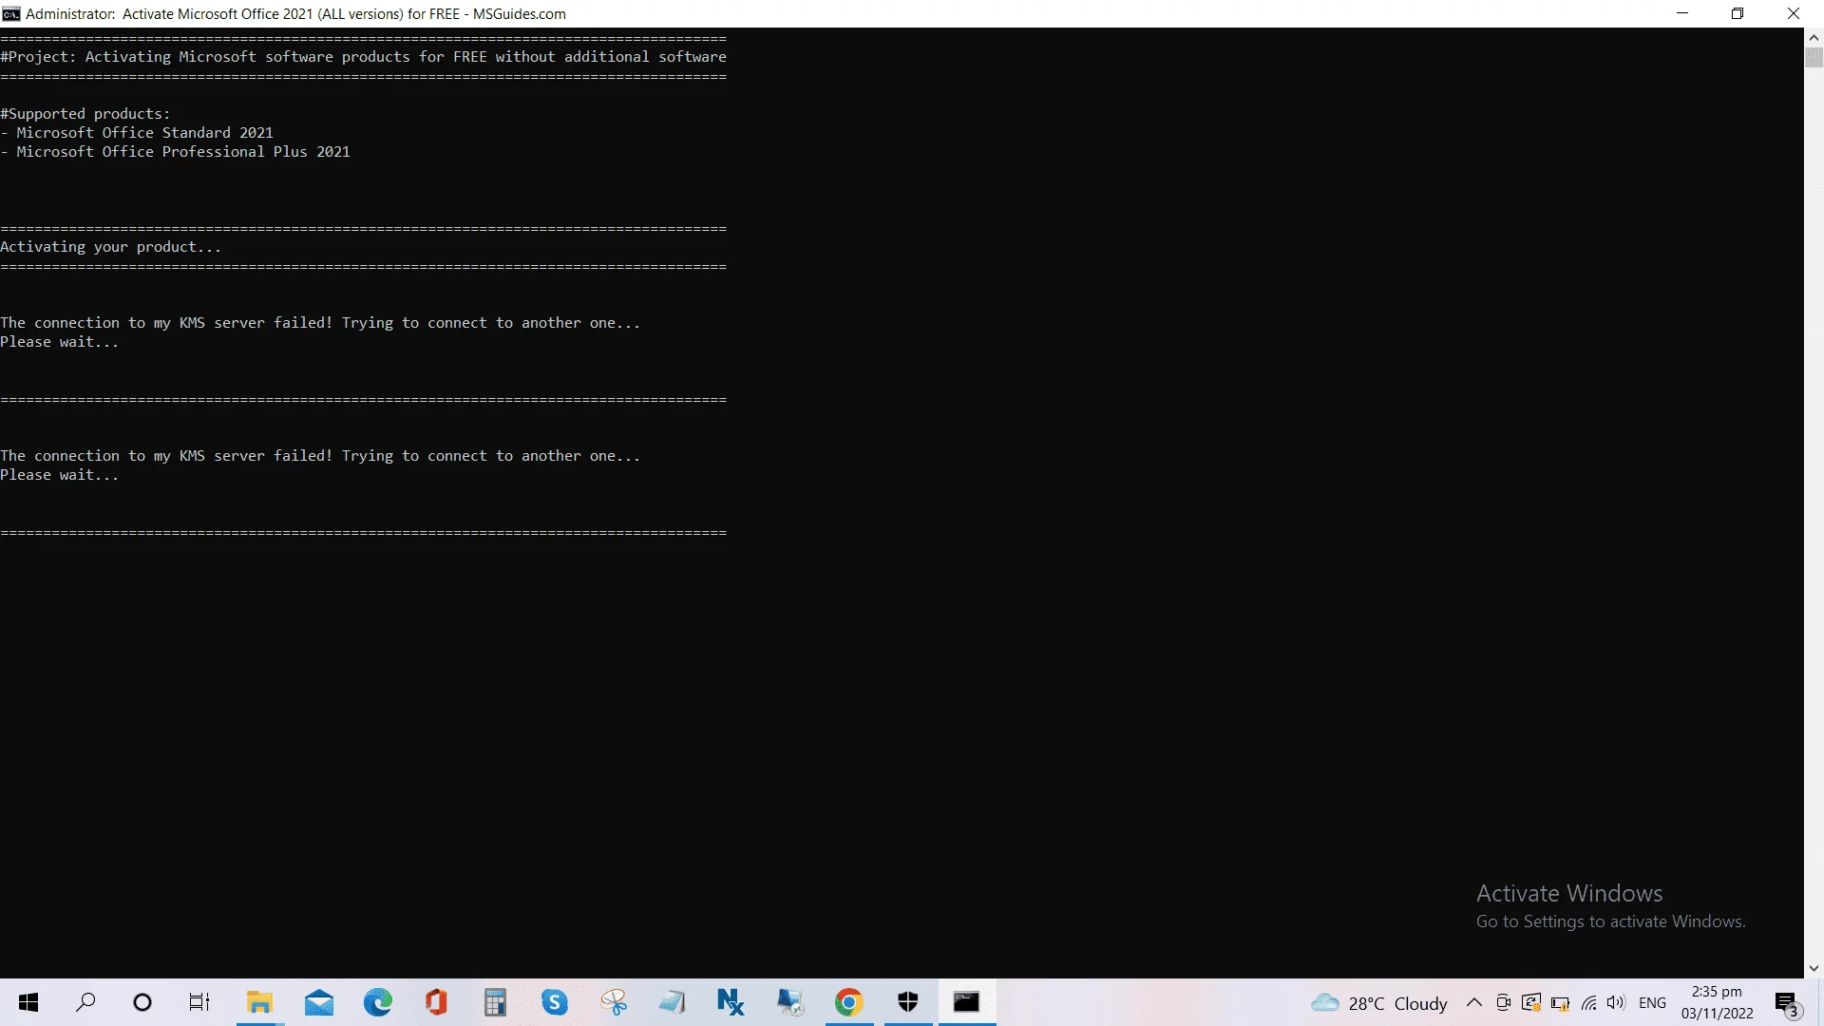Check battery warning tray icon
This screenshot has width=1824, height=1026.
[1560, 1003]
